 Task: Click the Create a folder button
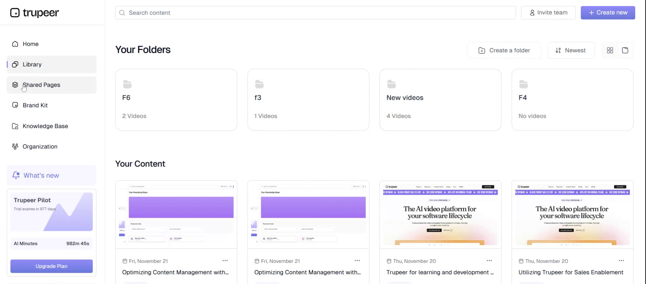pyautogui.click(x=504, y=50)
